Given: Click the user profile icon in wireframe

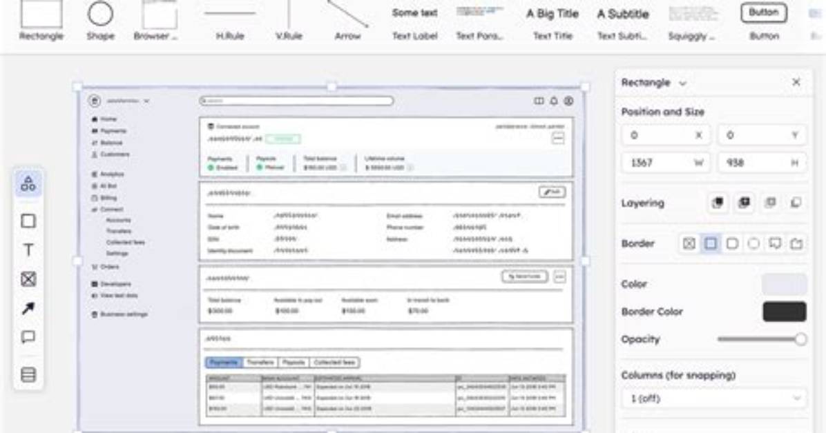Looking at the screenshot, I should [x=569, y=101].
